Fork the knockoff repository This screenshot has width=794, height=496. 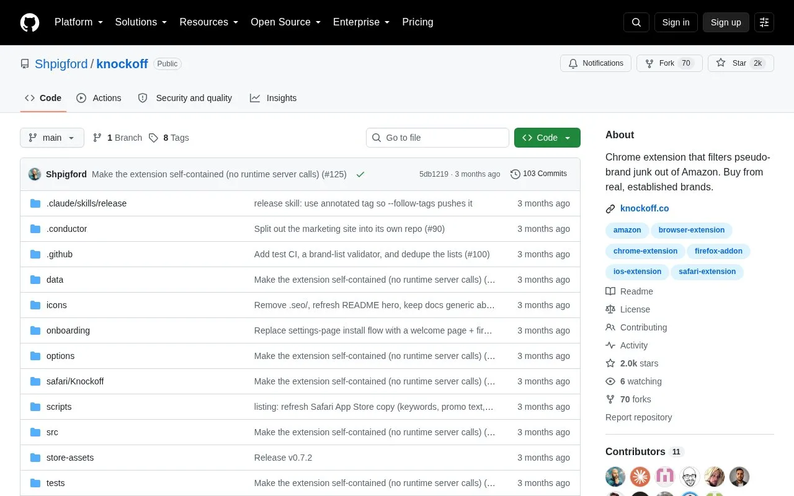669,63
